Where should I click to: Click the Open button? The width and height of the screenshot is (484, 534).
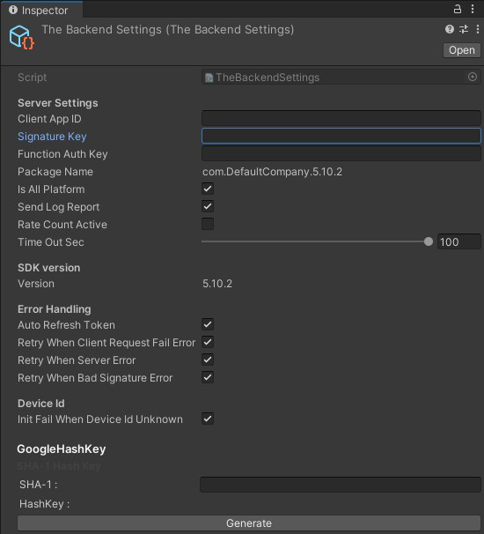(461, 50)
